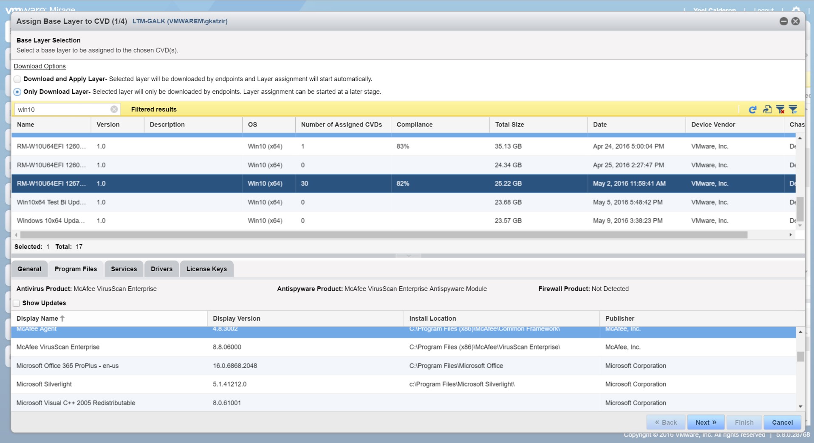This screenshot has height=443, width=814.
Task: Click the horizontal scrollbar of layer table
Action: click(x=384, y=235)
